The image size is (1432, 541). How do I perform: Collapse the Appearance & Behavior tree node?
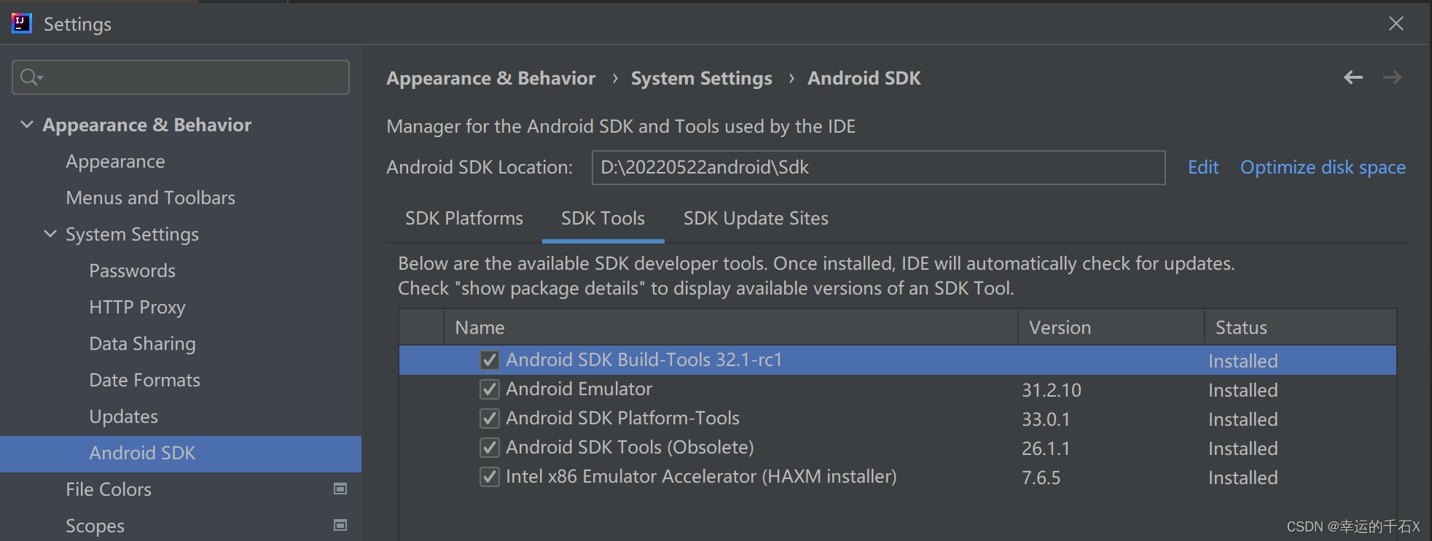point(27,125)
